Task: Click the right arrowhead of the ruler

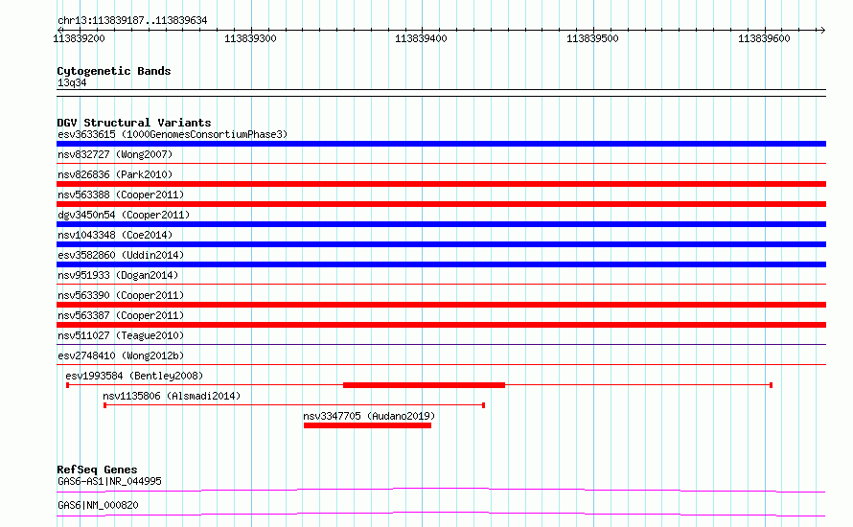Action: (x=822, y=30)
